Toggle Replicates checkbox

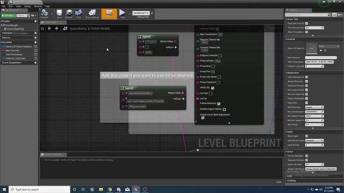point(306,103)
